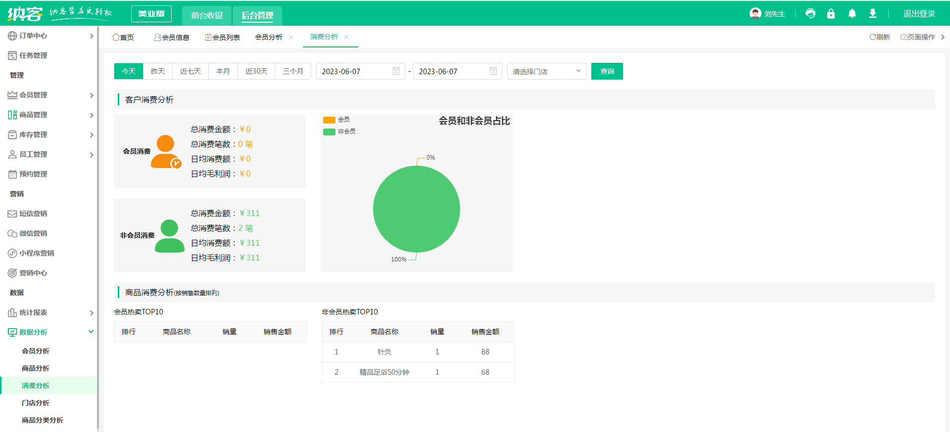The height and width of the screenshot is (432, 950).
Task: Open the 会员分析 tab
Action: point(269,37)
